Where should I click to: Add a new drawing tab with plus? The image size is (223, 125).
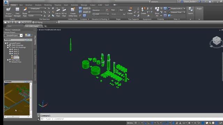[46, 26]
